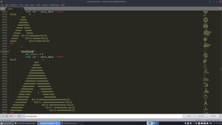Viewport: 222px width, 125px height.
Task: Click the highlighted ArcoLinux text on line 5048
Action: (27, 52)
